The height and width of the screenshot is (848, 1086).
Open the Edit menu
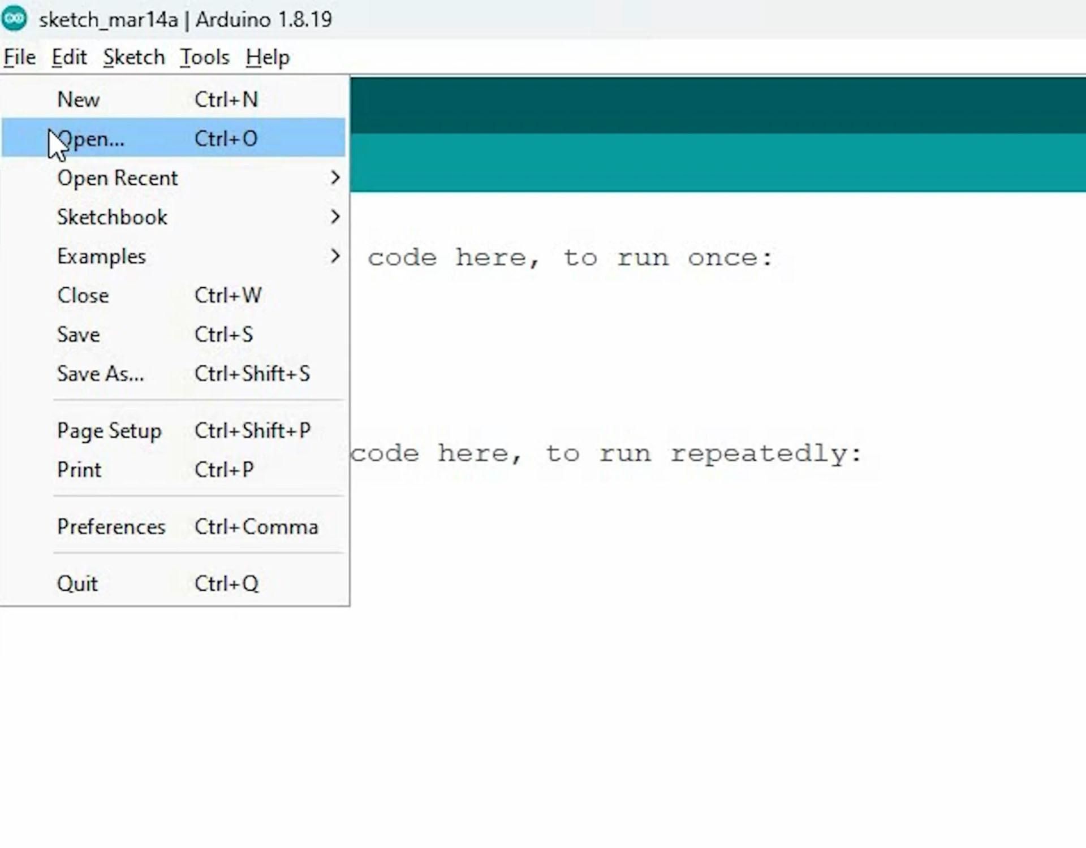click(69, 57)
